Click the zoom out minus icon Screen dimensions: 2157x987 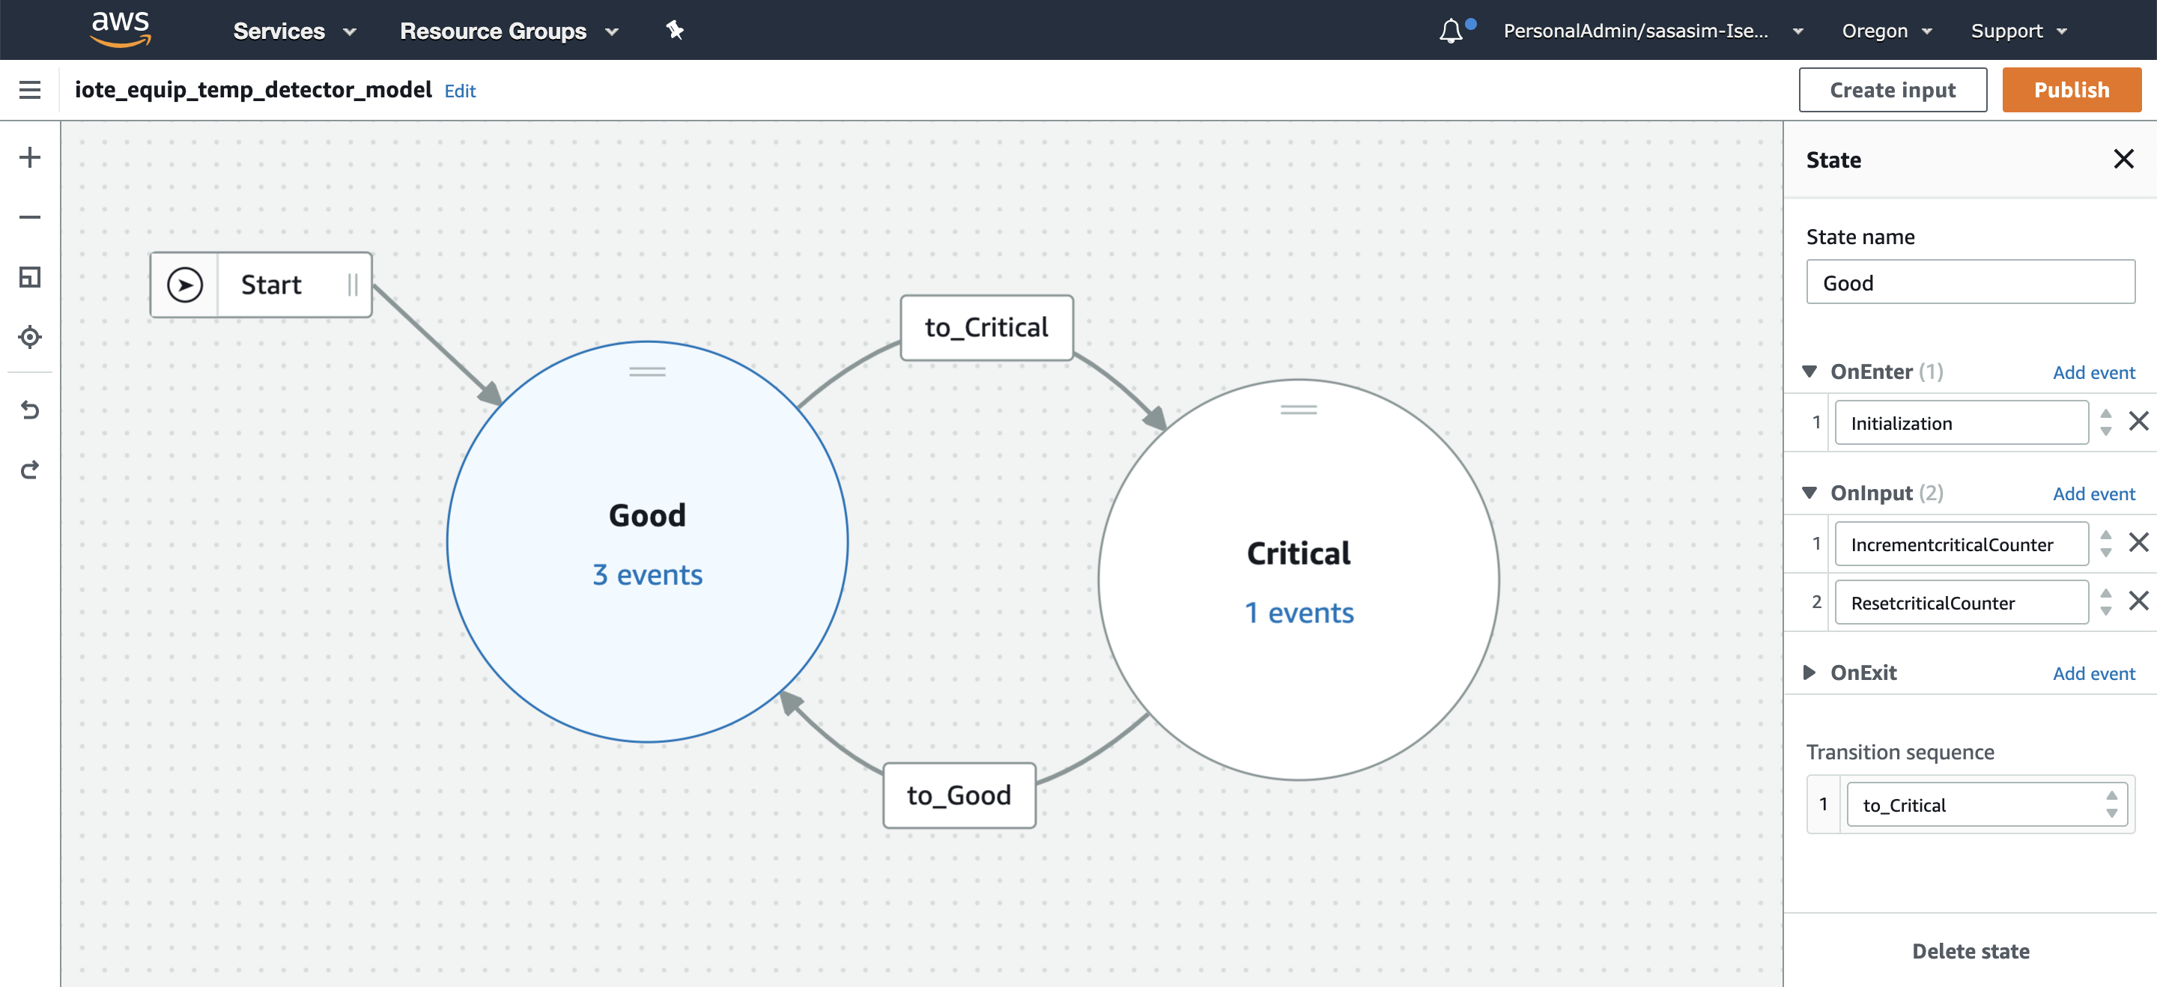click(30, 218)
